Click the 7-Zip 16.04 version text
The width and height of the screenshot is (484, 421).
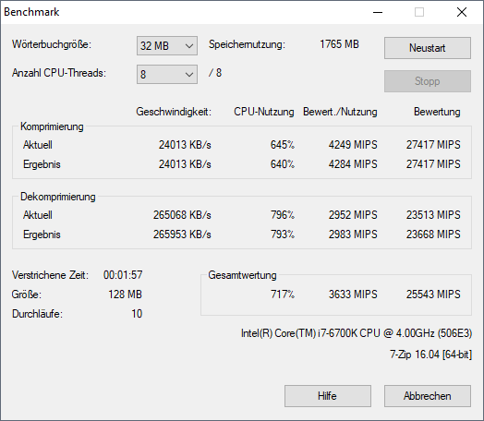coord(431,355)
